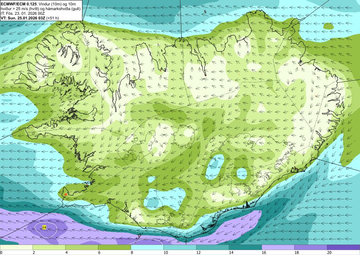Pick the dark teal 14–16 m/s swatch

coord(245,247)
